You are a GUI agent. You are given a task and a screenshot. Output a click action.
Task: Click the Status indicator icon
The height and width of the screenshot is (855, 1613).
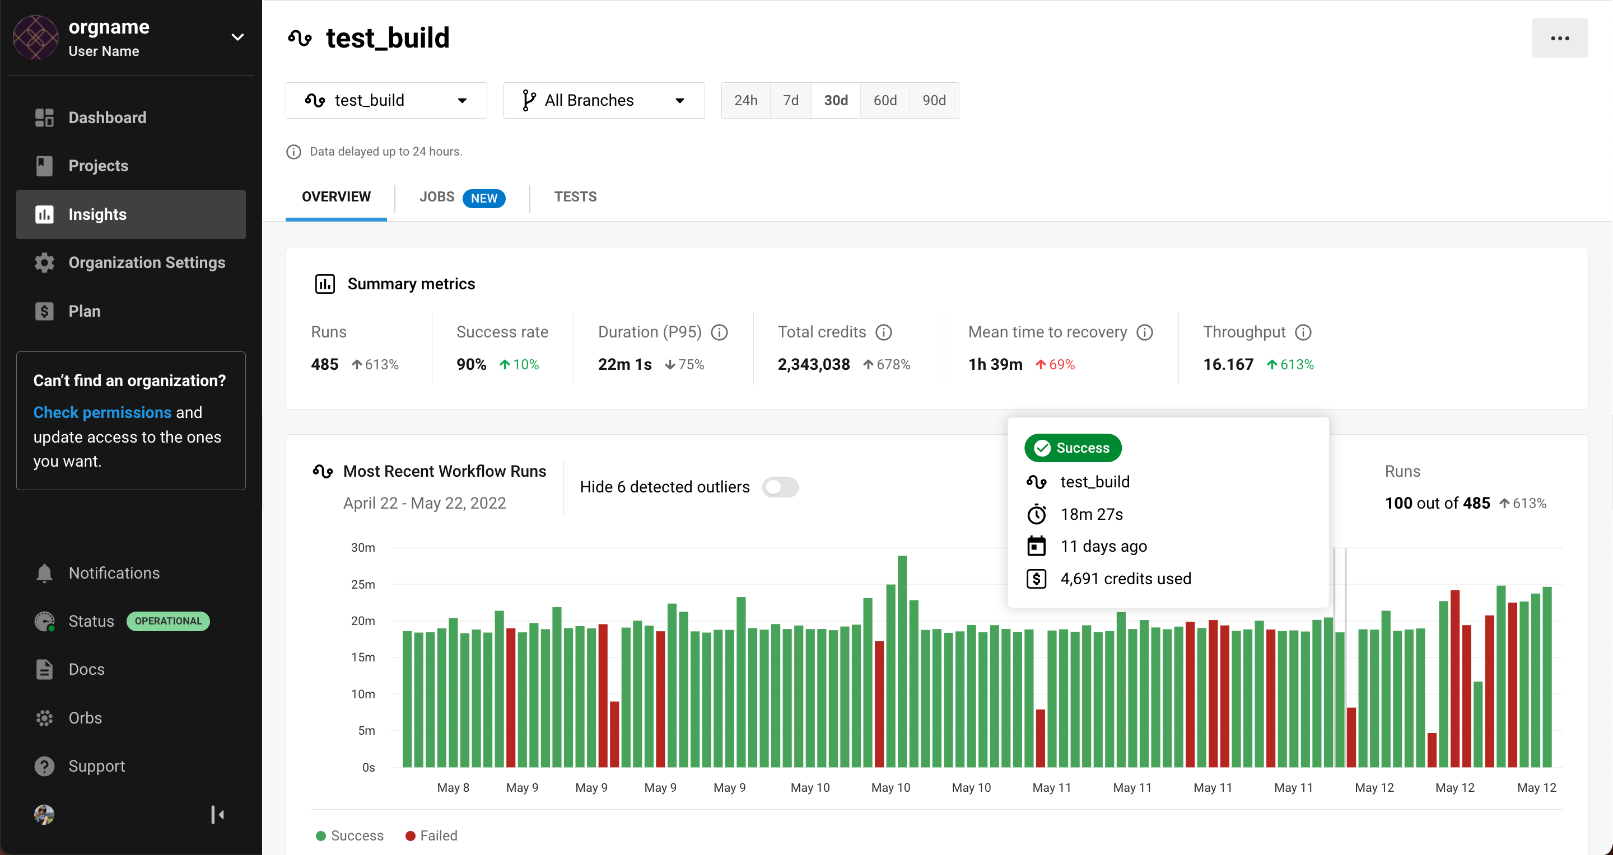(44, 621)
